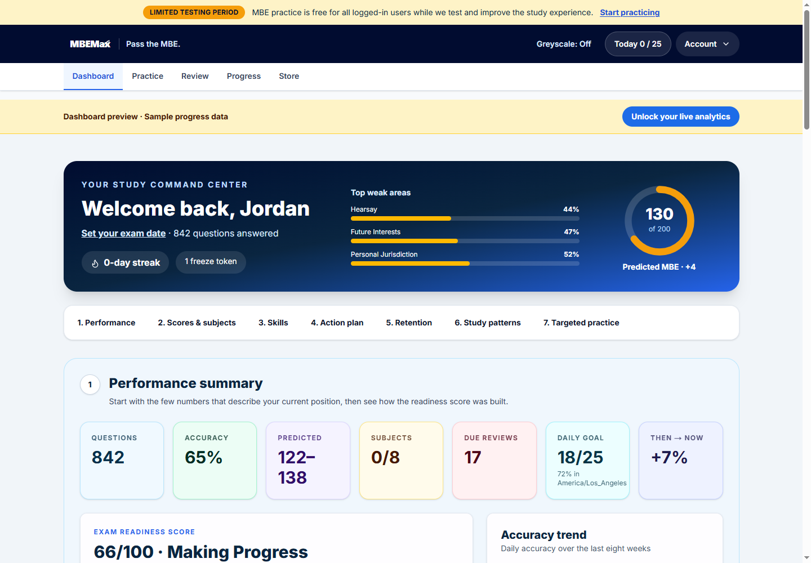The height and width of the screenshot is (563, 811).
Task: Open the Today 0 / 25 counter
Action: click(638, 44)
